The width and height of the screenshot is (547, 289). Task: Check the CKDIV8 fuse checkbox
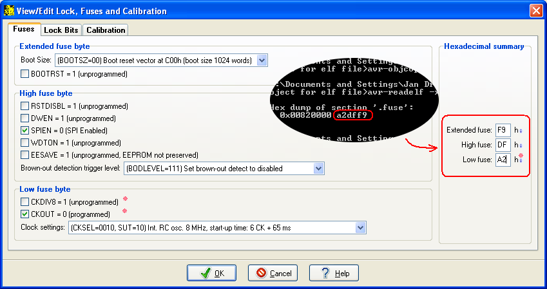(x=25, y=202)
